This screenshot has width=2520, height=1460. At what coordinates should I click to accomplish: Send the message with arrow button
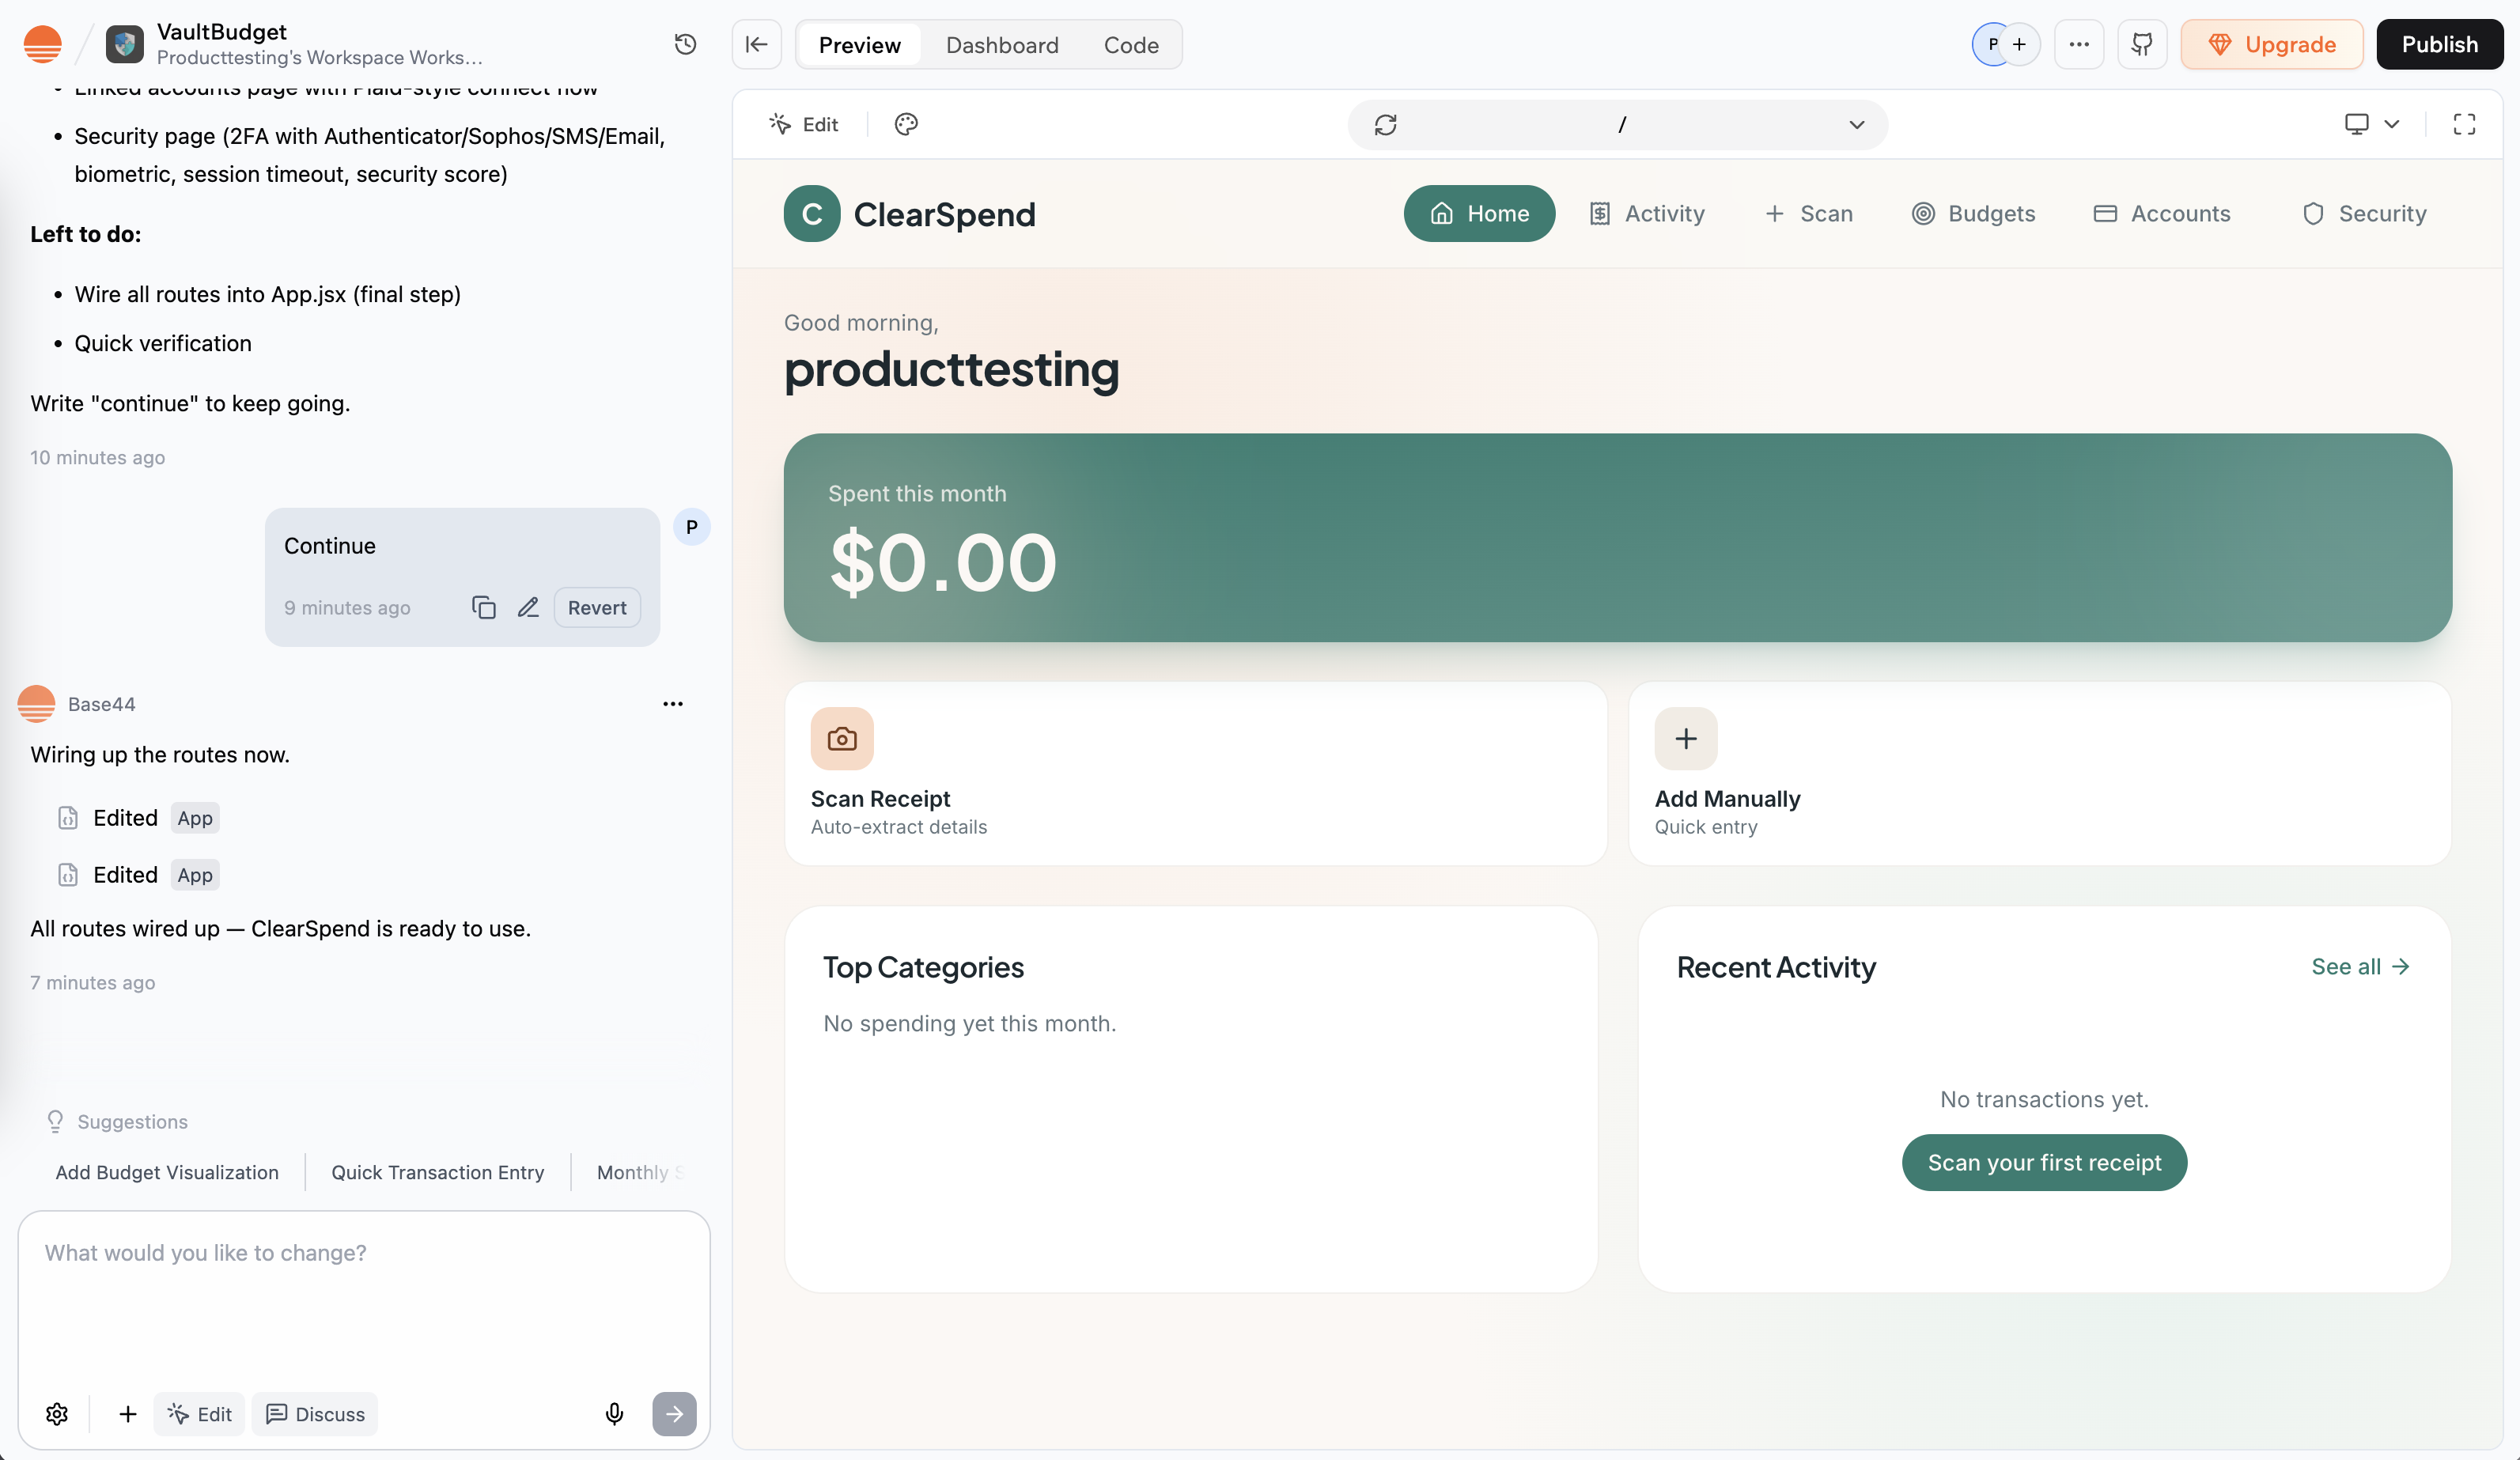click(674, 1413)
